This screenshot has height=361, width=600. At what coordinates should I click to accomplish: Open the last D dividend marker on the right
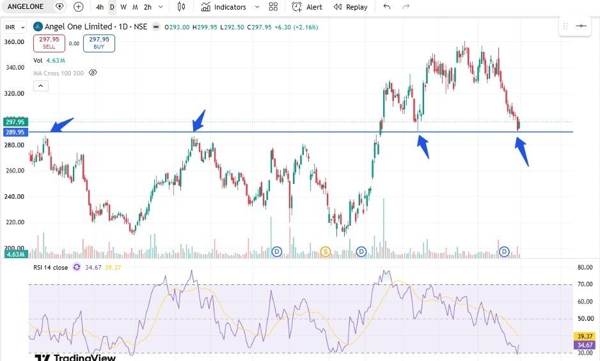[x=504, y=252]
